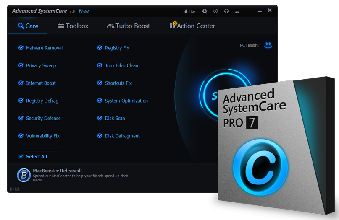
Task: Uncheck Malware Removal
Action: [21, 48]
